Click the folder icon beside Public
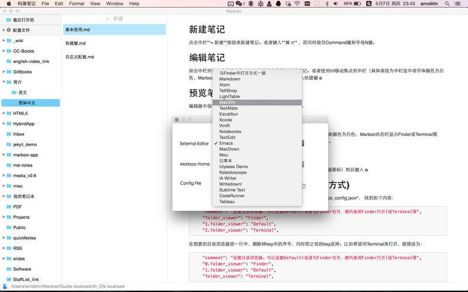 point(9,227)
